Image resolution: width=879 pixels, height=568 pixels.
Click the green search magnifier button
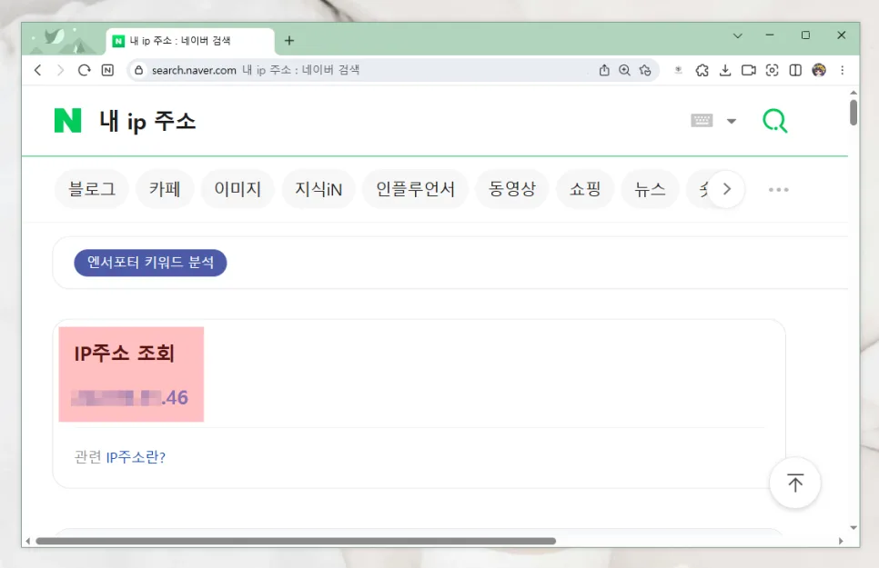pyautogui.click(x=774, y=121)
